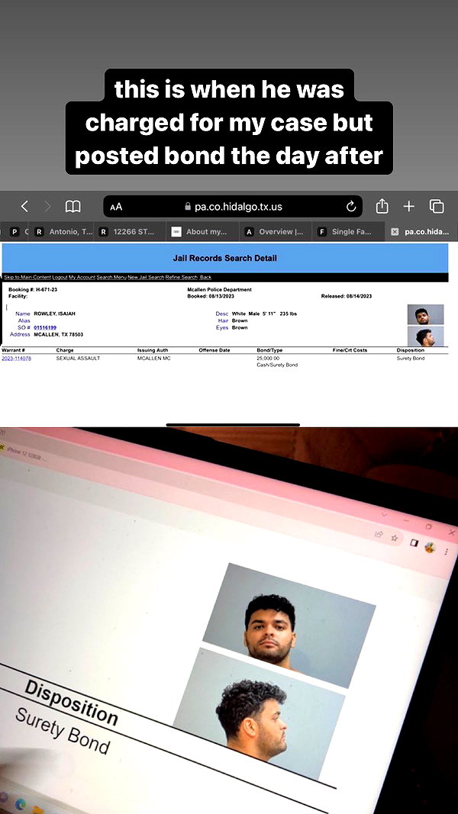Select the Single Fa... tab
The image size is (458, 814).
click(347, 231)
